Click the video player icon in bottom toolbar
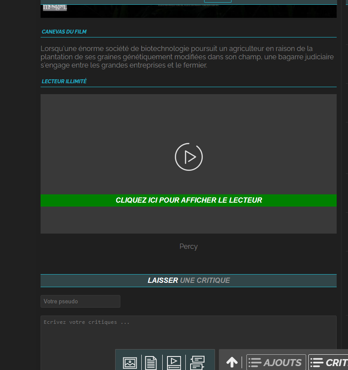The height and width of the screenshot is (370, 348). point(174,363)
